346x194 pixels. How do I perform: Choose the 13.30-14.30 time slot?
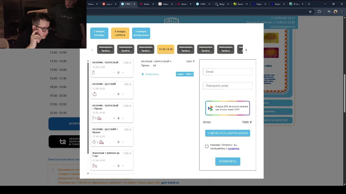166,49
